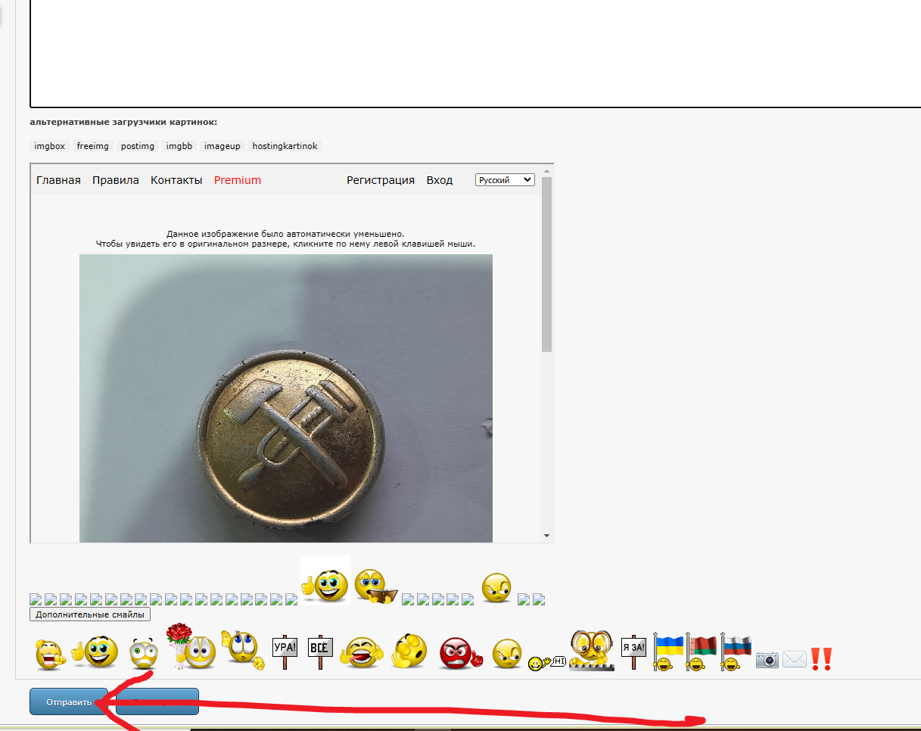The image size is (921, 731).
Task: Insert the thumbs-up smiley beside the laughing one
Action: coord(95,652)
